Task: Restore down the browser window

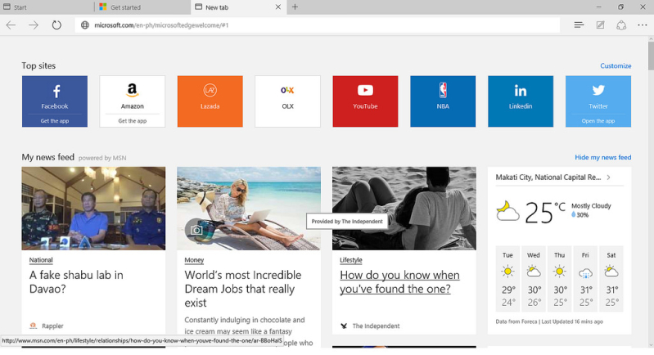Action: pyautogui.click(x=620, y=7)
